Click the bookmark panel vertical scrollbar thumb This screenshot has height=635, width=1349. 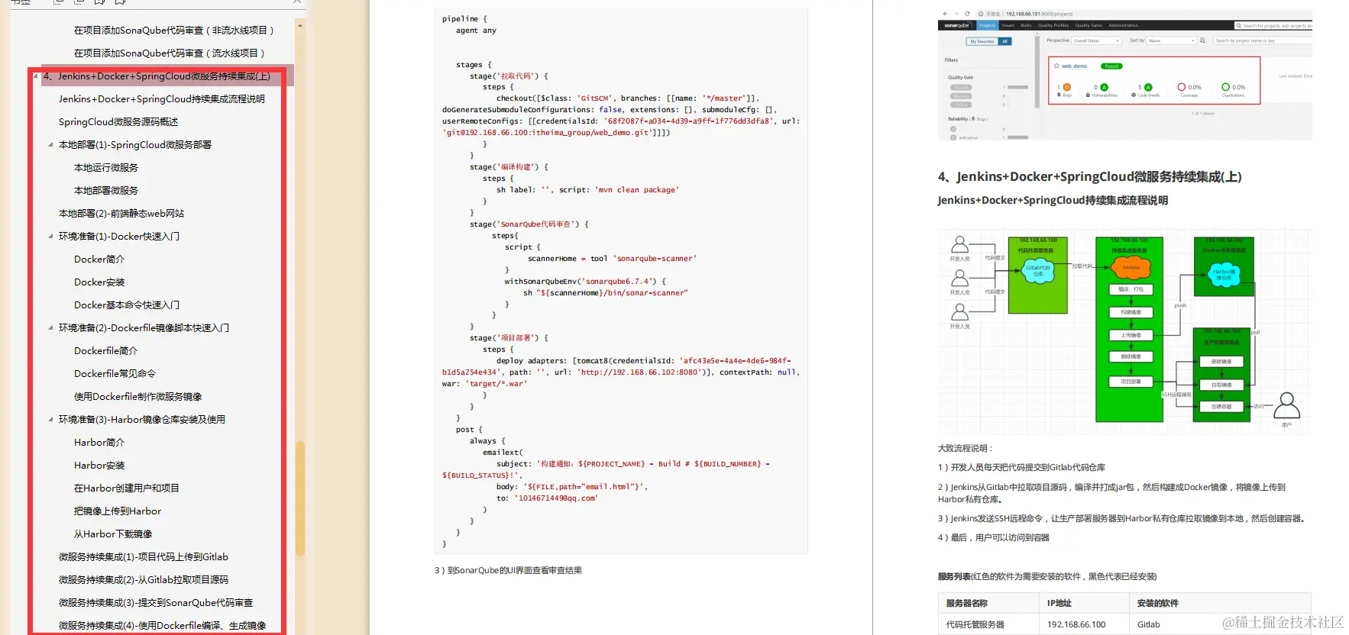click(x=300, y=498)
